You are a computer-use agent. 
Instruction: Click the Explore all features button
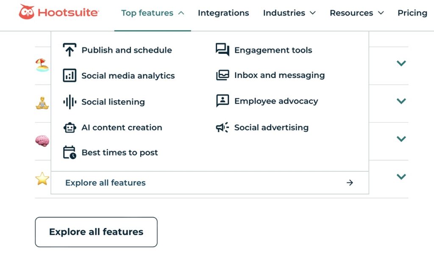click(x=96, y=232)
